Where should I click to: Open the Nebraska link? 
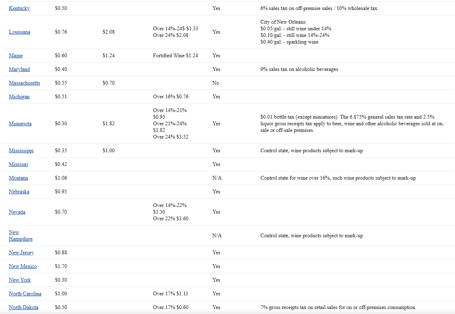coord(19,192)
